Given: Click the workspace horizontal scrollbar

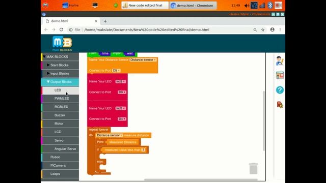Looking at the screenshot, I should 201,179.
